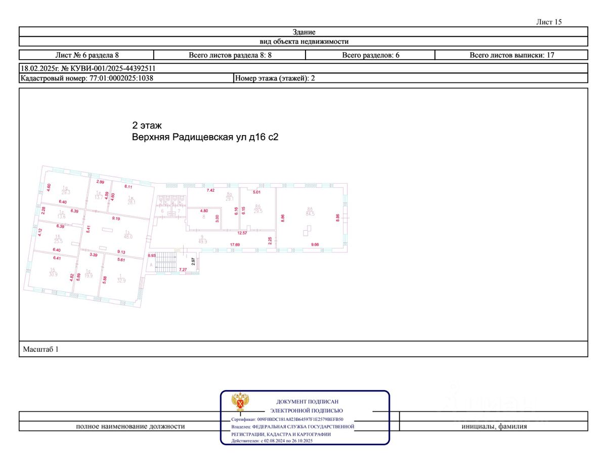Click the 'Лист 15' page label
The width and height of the screenshot is (607, 469).
[549, 22]
